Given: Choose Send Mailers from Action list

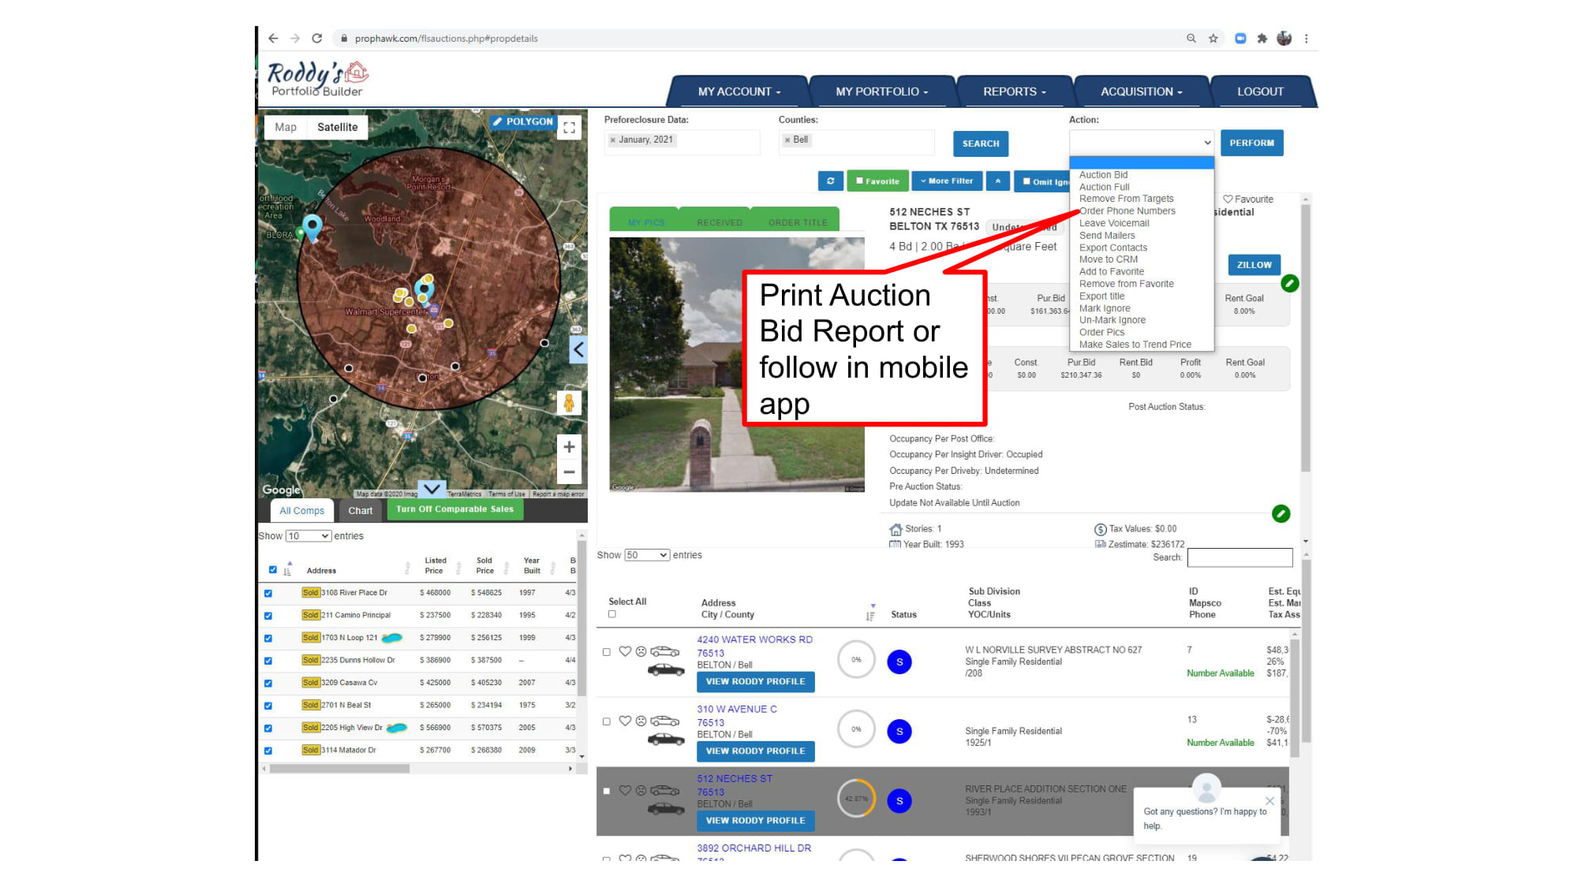Looking at the screenshot, I should coord(1107,236).
